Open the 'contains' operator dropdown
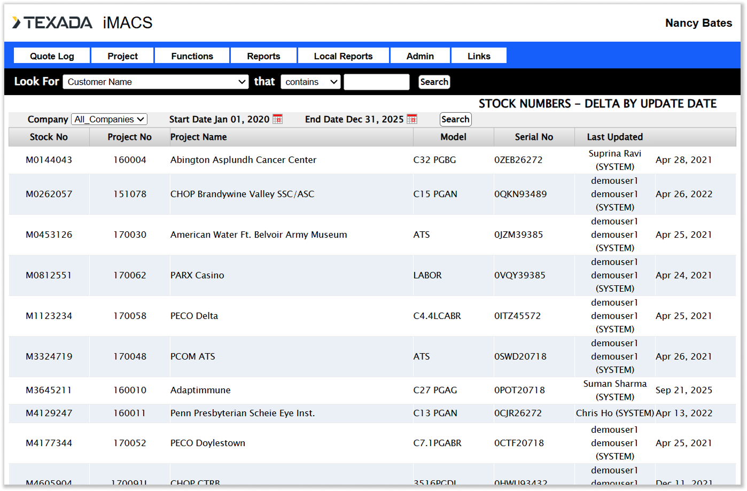The width and height of the screenshot is (747, 491). [310, 82]
